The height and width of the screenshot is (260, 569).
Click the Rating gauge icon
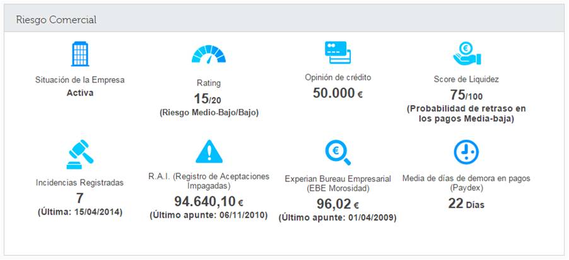209,54
